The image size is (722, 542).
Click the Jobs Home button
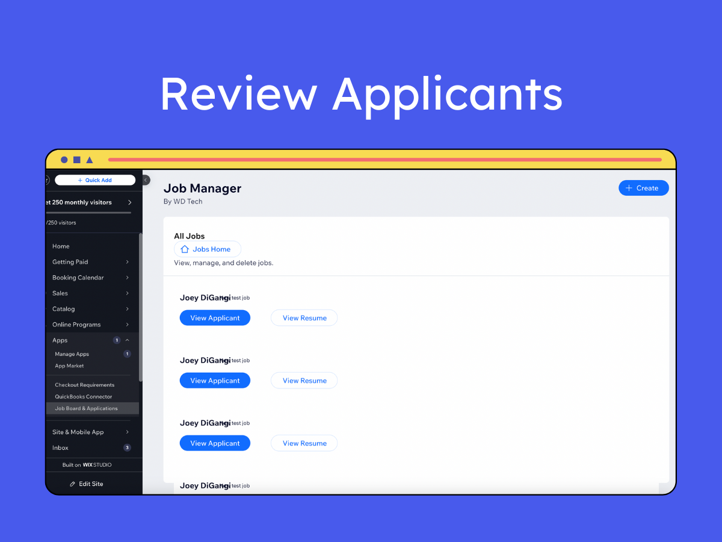pos(208,249)
